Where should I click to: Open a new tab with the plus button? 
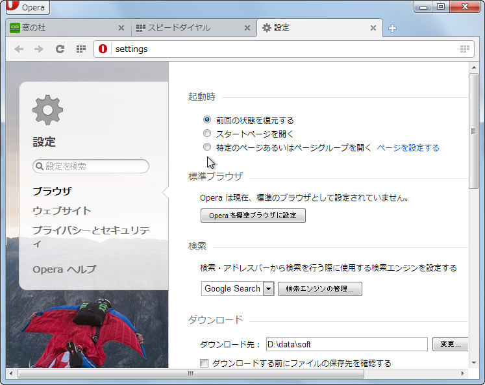point(392,28)
